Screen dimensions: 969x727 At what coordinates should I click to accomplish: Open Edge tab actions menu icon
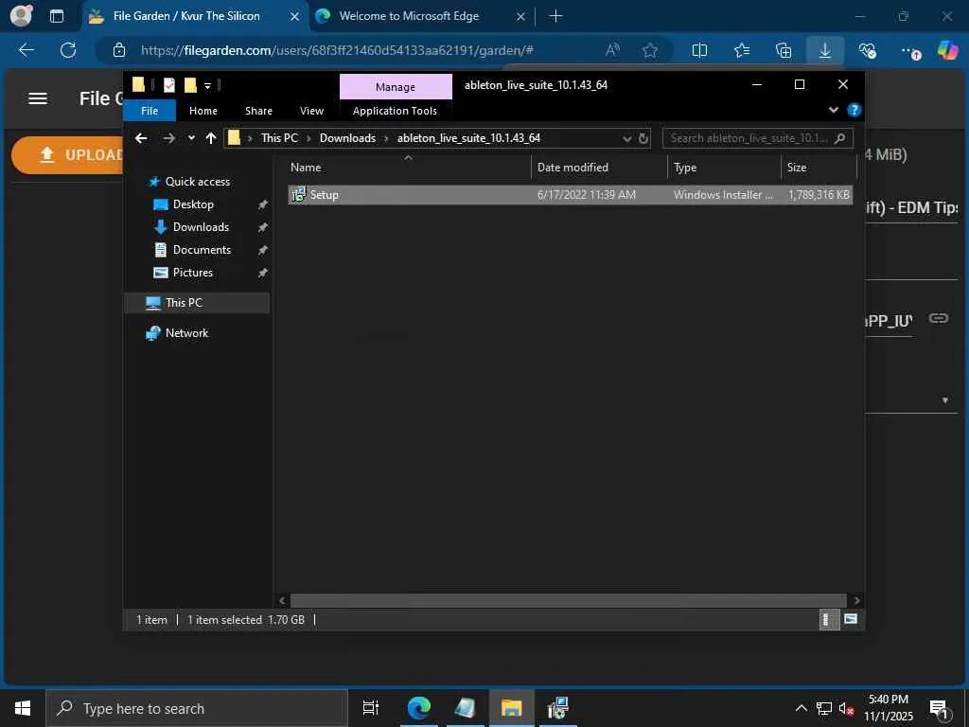tap(57, 16)
